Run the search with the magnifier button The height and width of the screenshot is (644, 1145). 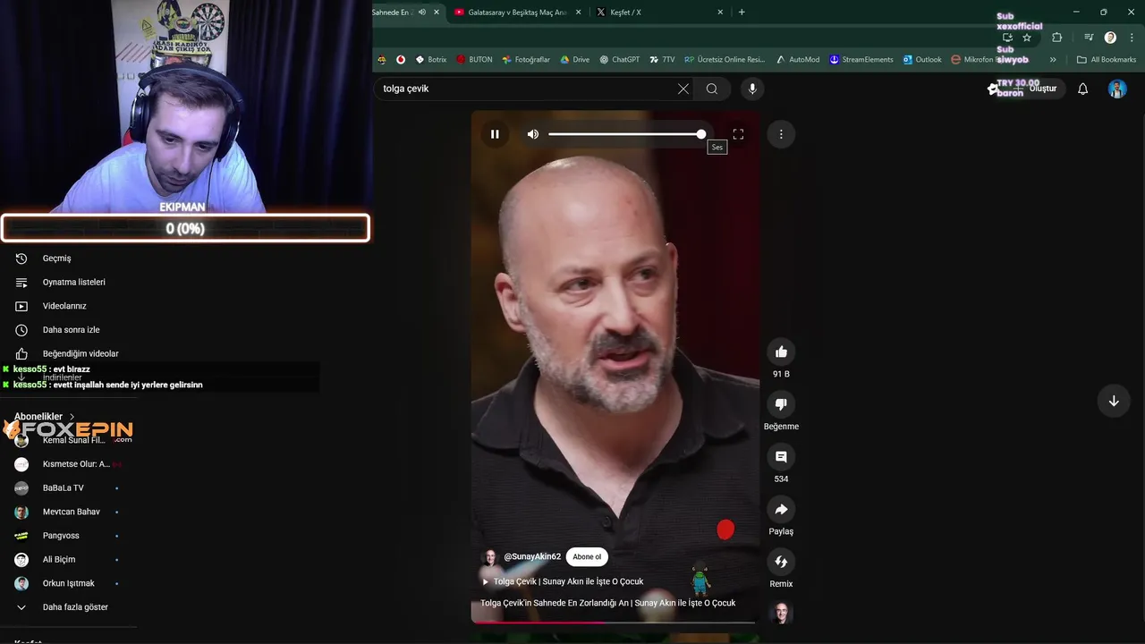tap(712, 89)
